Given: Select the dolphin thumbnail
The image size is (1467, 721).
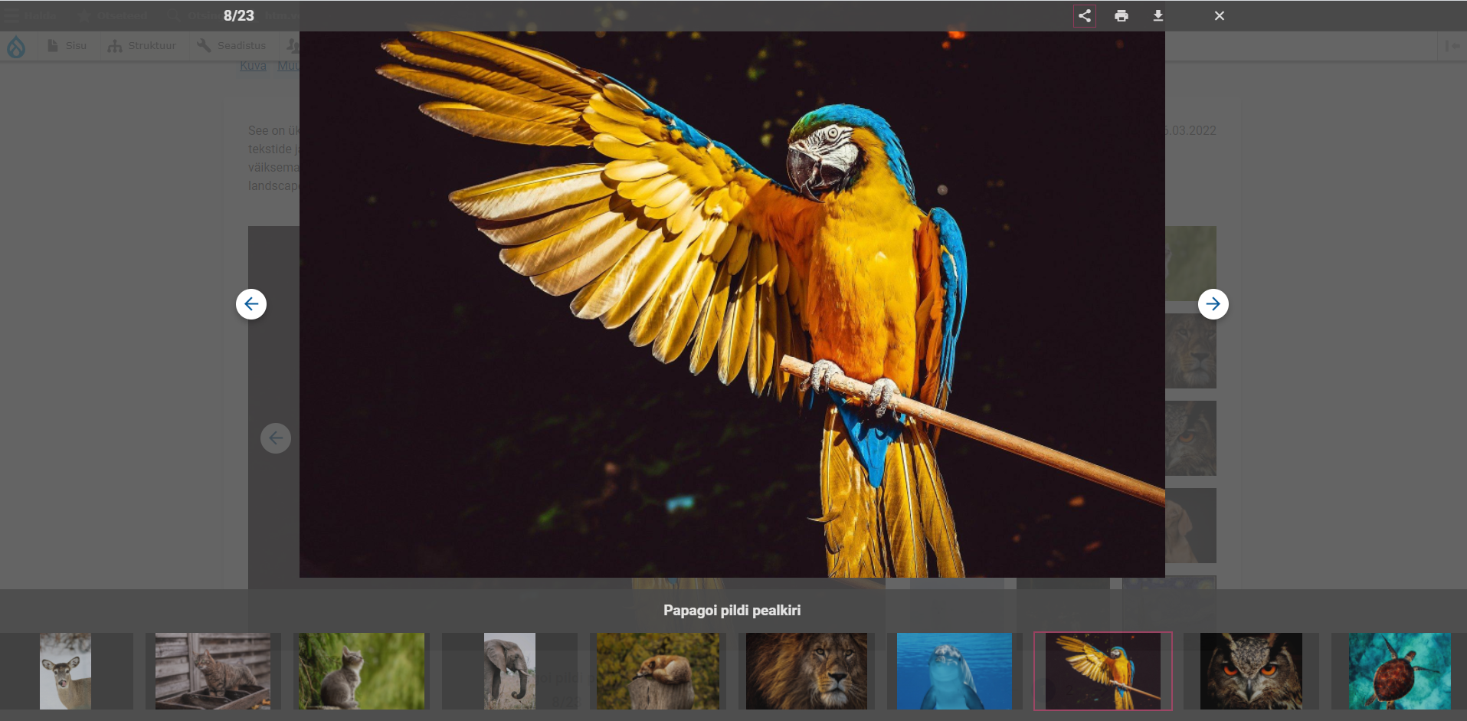Looking at the screenshot, I should click(x=954, y=670).
